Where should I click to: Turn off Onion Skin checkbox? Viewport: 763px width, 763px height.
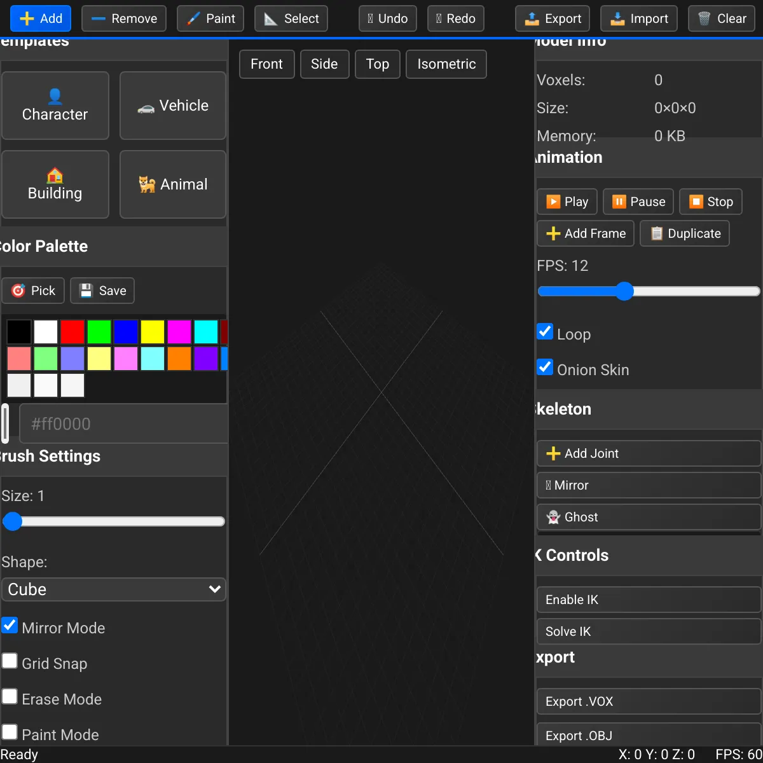click(x=545, y=368)
